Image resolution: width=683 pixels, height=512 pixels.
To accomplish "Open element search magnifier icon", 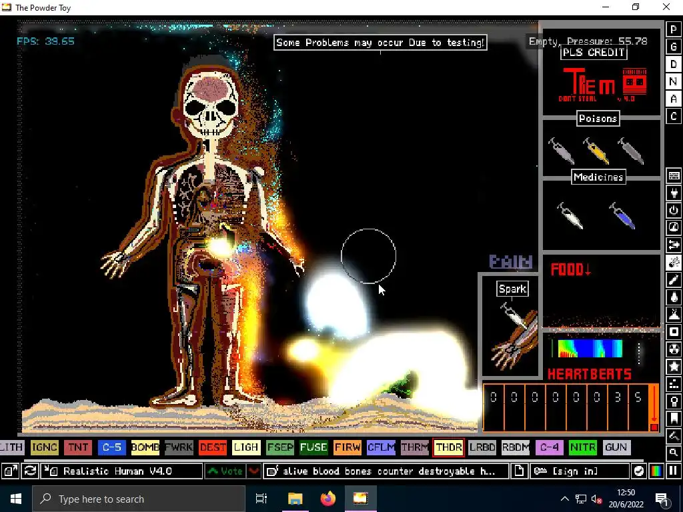I will 674,453.
